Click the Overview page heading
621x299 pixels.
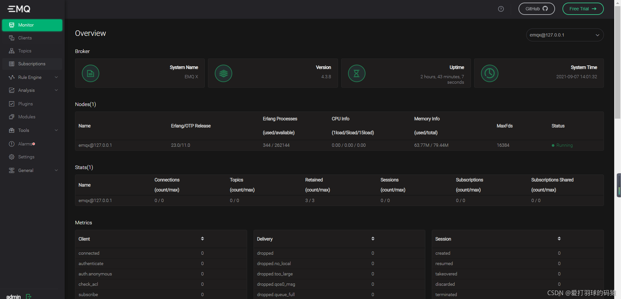[90, 33]
